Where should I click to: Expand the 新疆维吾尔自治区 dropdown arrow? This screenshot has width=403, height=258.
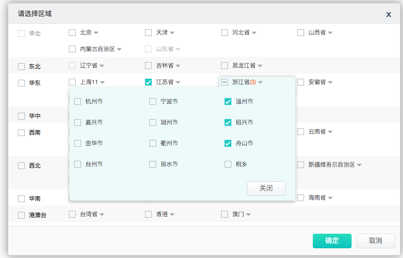(x=360, y=165)
